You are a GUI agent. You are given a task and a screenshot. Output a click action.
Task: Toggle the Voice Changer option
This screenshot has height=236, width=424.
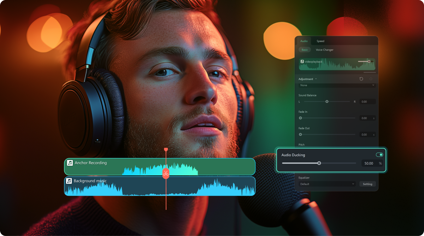pos(325,50)
